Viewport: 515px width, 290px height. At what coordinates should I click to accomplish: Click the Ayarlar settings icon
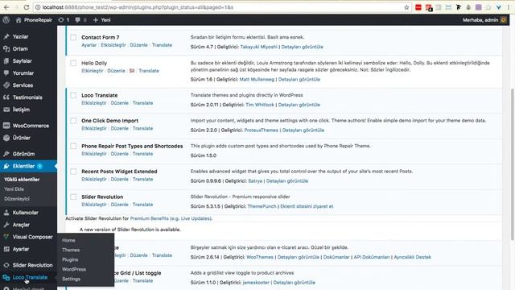tap(6, 249)
